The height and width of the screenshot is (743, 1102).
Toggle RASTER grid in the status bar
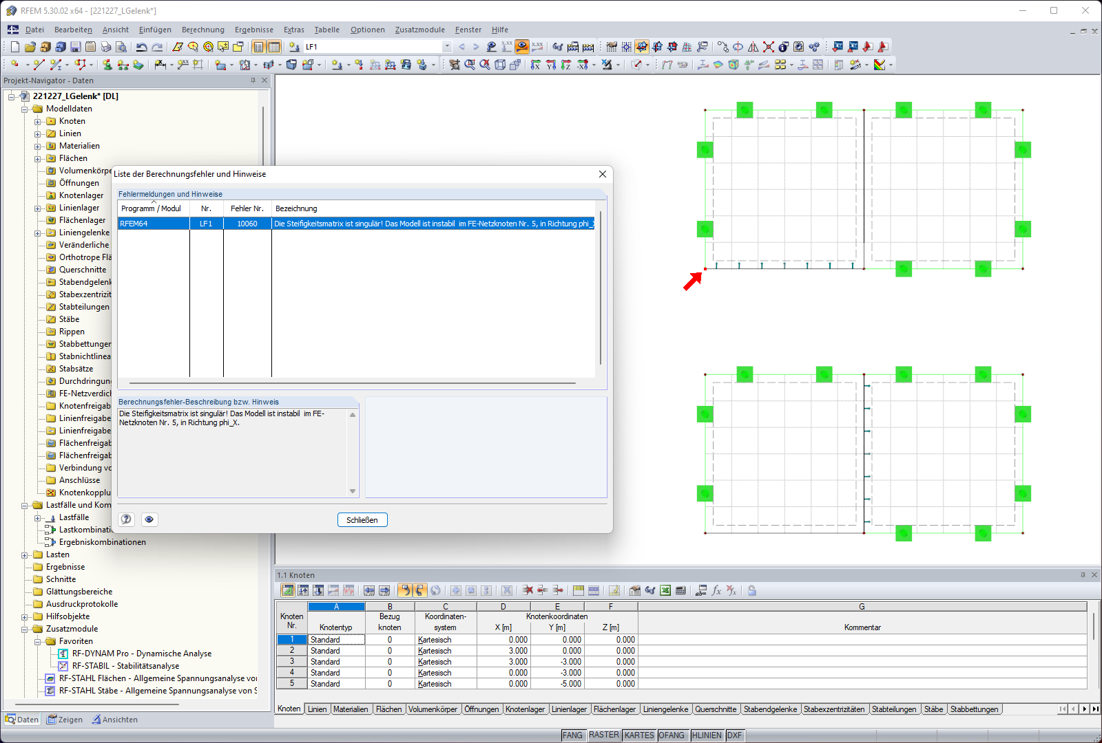tap(603, 735)
